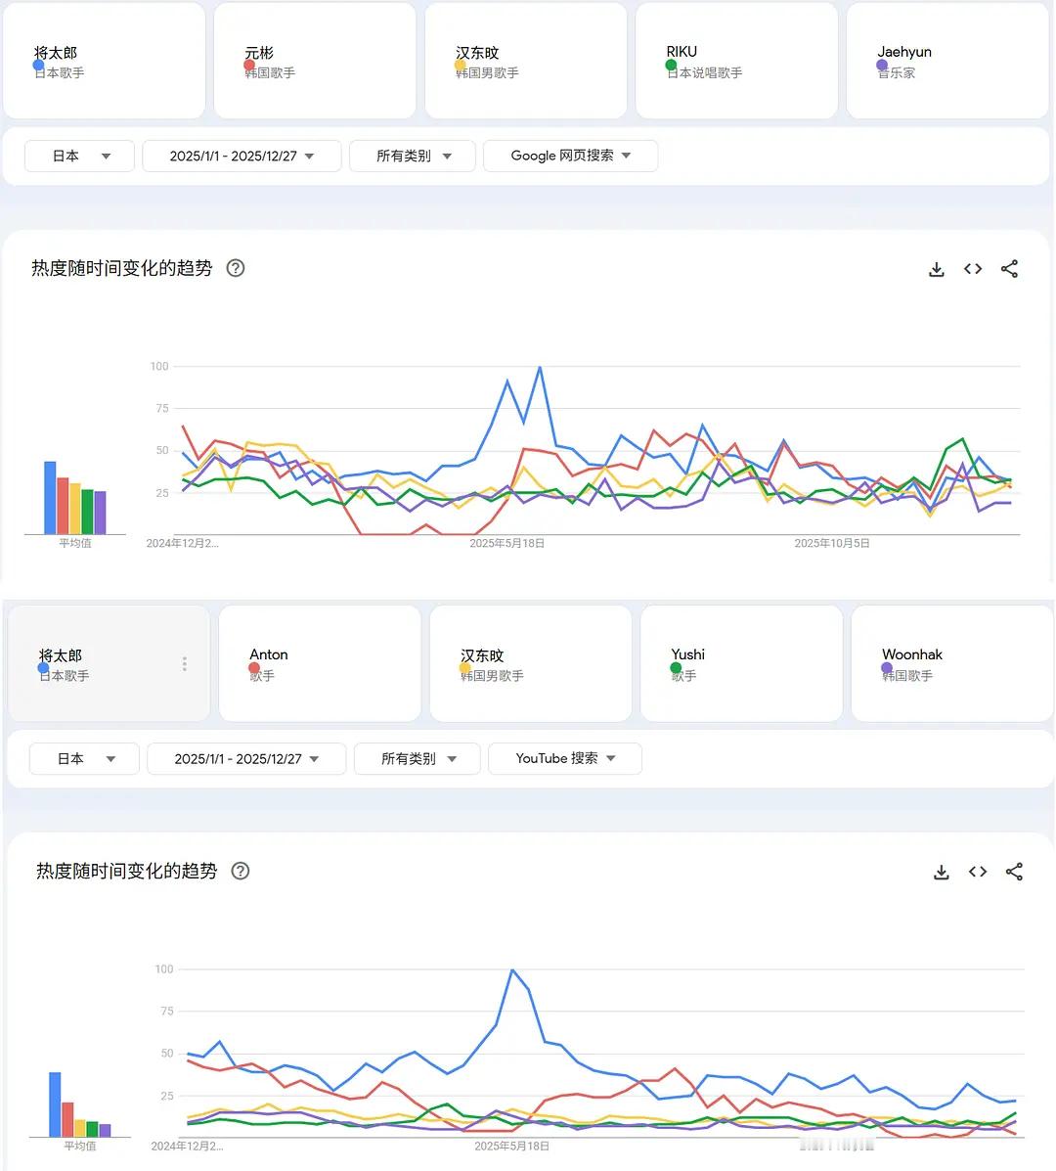Share the YouTube search trend chart

tap(1014, 872)
